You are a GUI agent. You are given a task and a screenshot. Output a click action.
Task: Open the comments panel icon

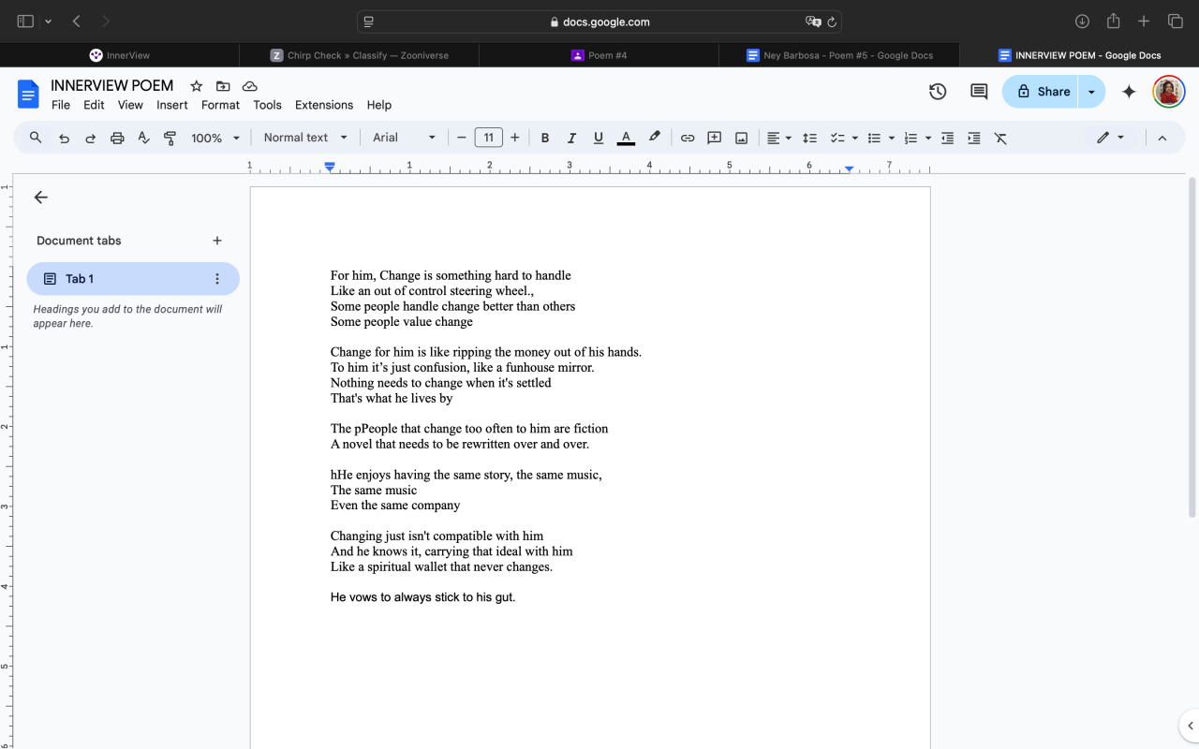click(979, 92)
